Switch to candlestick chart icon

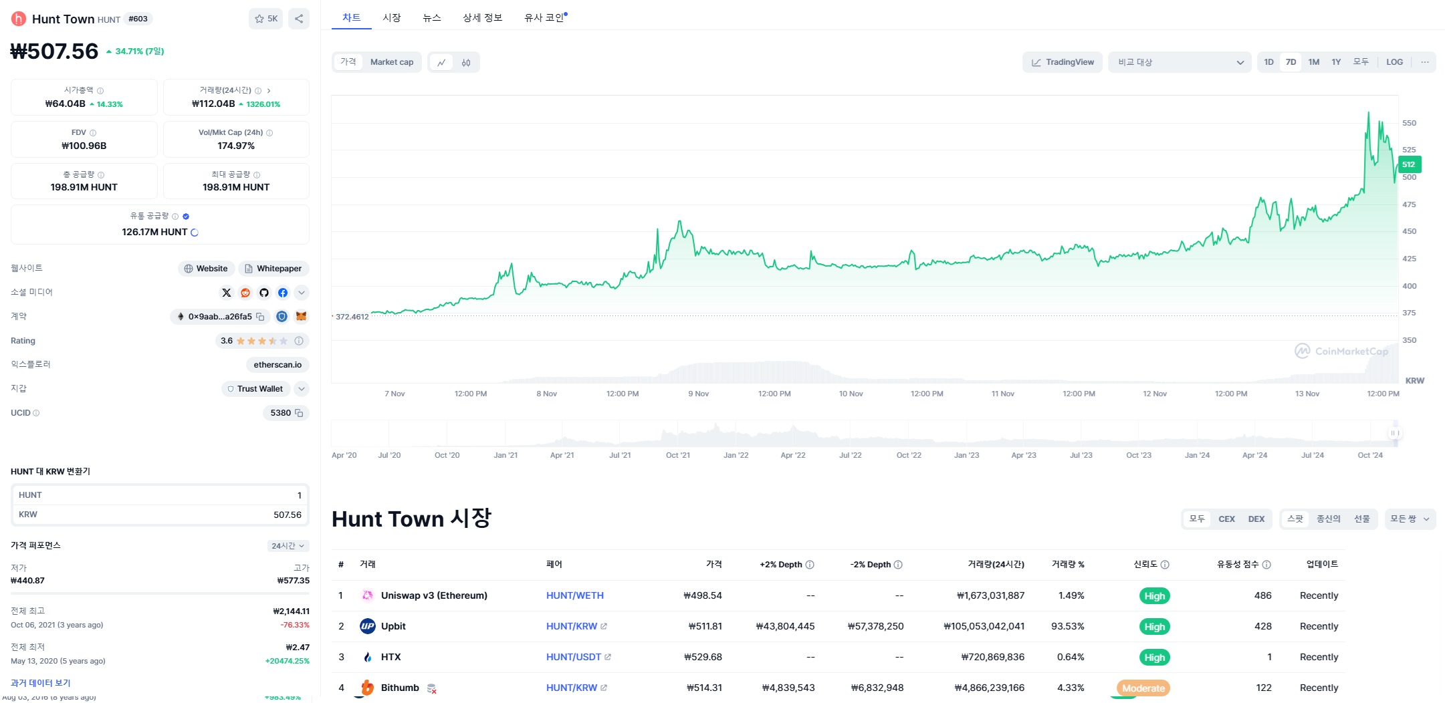click(466, 62)
